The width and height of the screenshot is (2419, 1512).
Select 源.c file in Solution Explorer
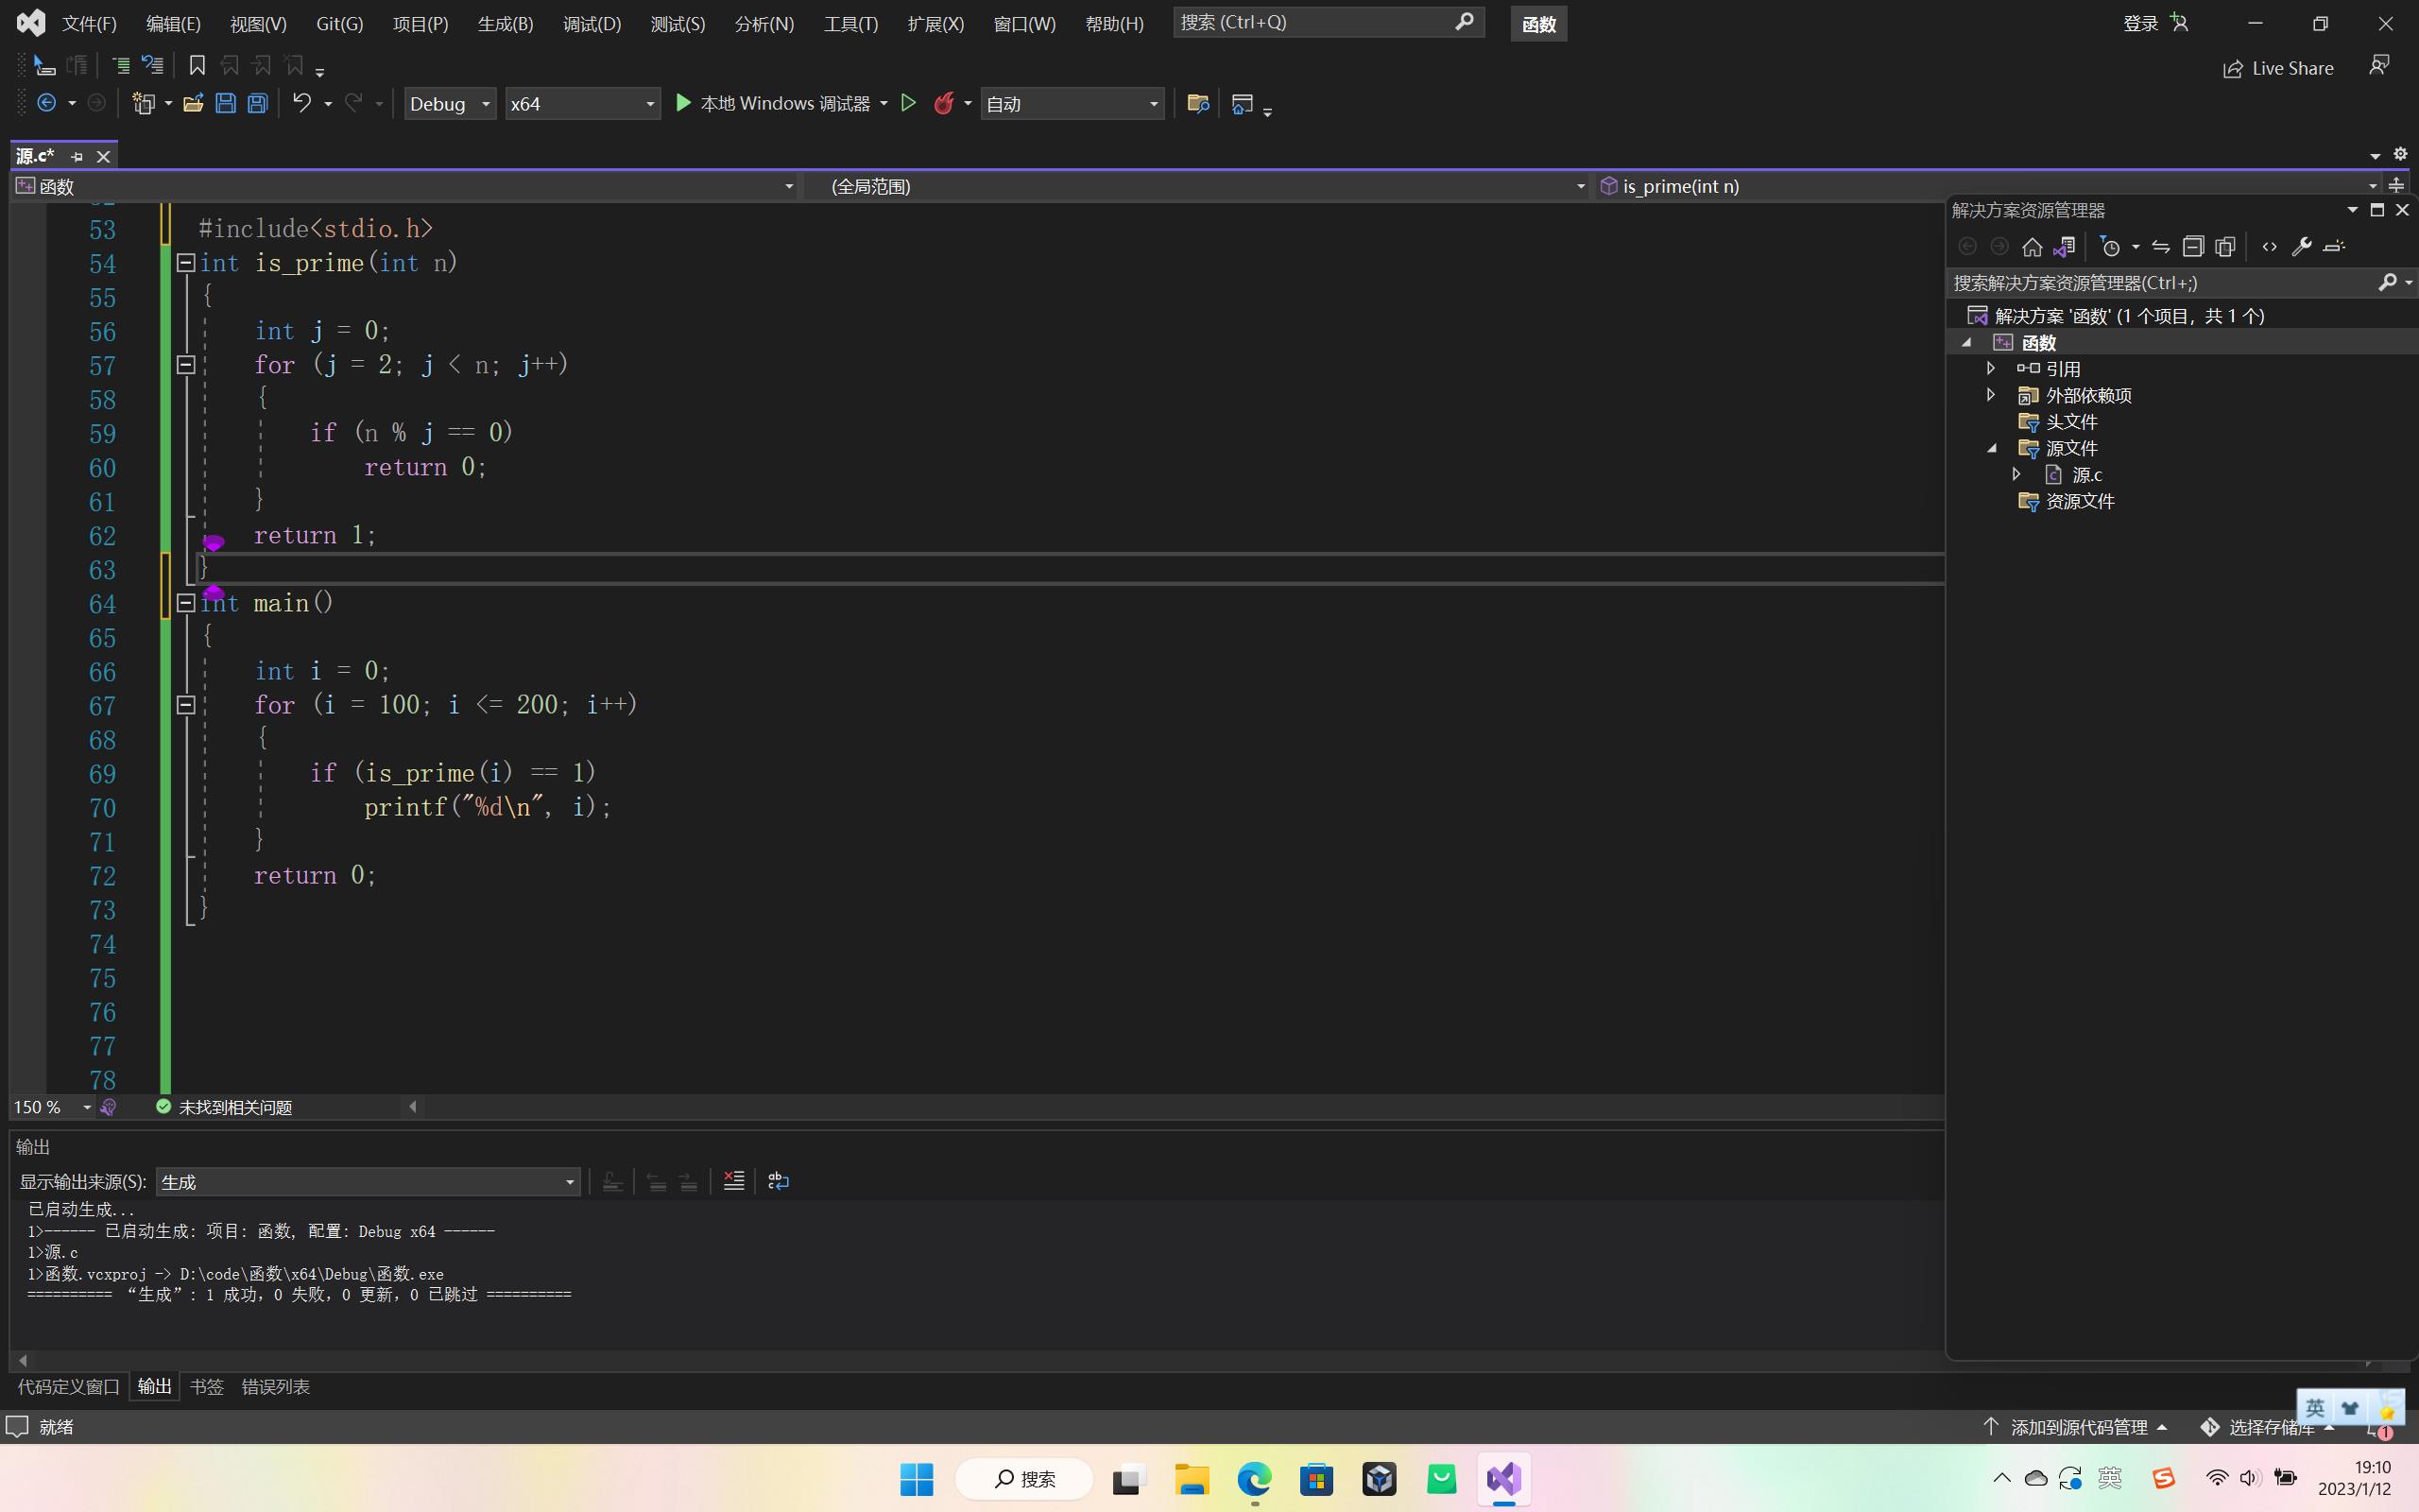[2086, 475]
